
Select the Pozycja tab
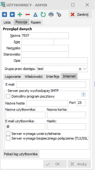point(21,22)
